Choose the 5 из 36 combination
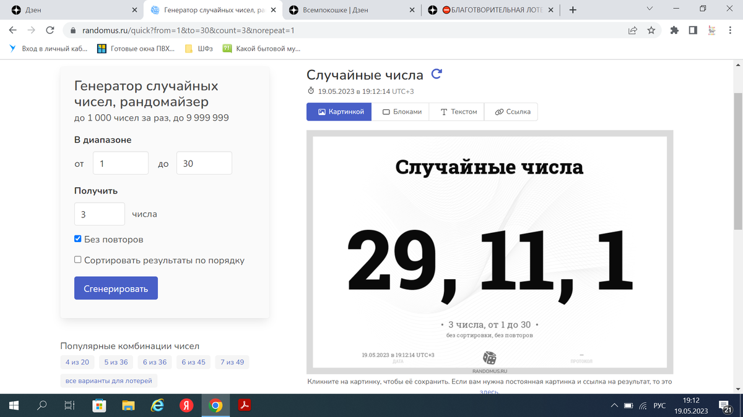The image size is (743, 417). (116, 363)
